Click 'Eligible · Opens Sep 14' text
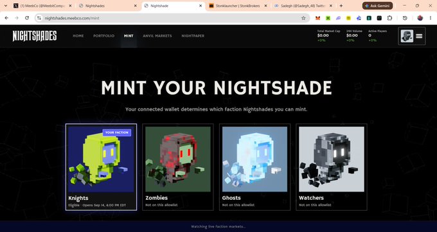 pyautogui.click(x=97, y=205)
